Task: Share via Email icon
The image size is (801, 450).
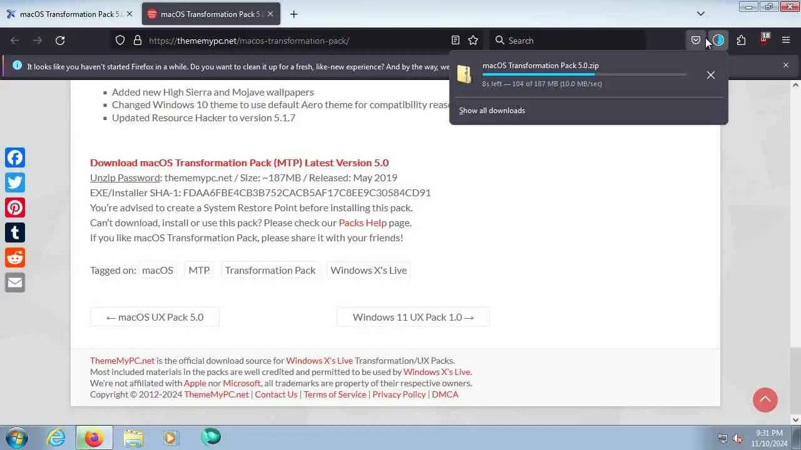Action: pyautogui.click(x=15, y=282)
